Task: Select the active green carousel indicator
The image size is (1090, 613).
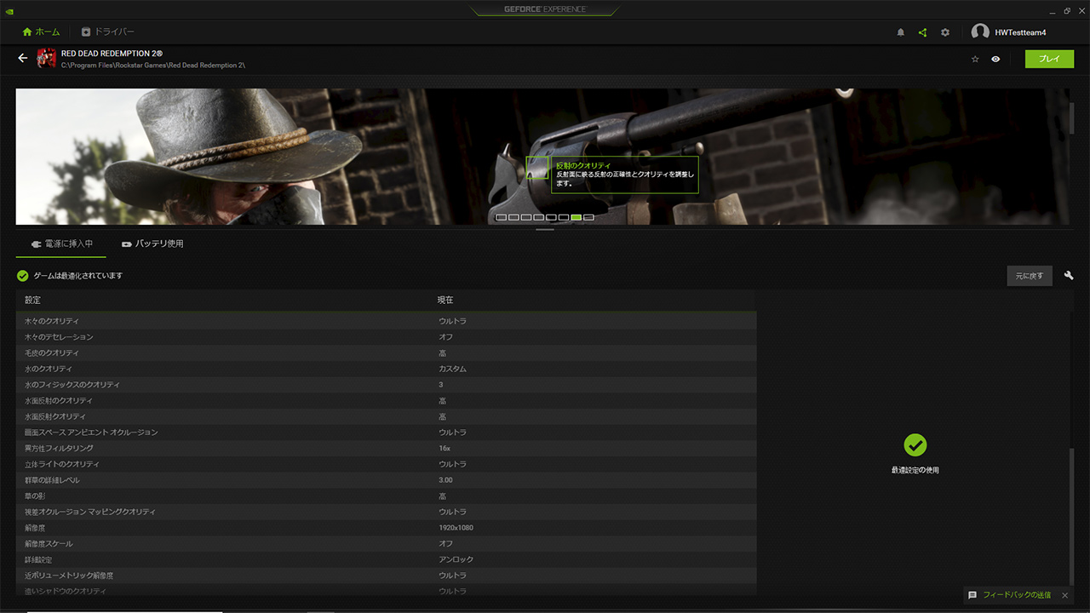Action: [x=577, y=218]
